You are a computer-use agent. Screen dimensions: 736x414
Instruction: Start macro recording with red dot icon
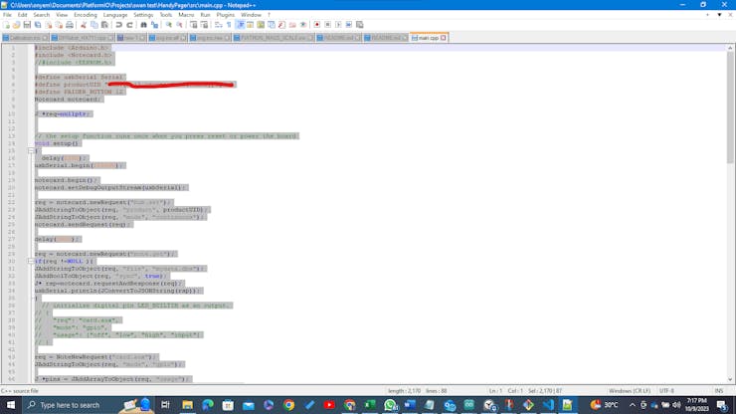317,25
